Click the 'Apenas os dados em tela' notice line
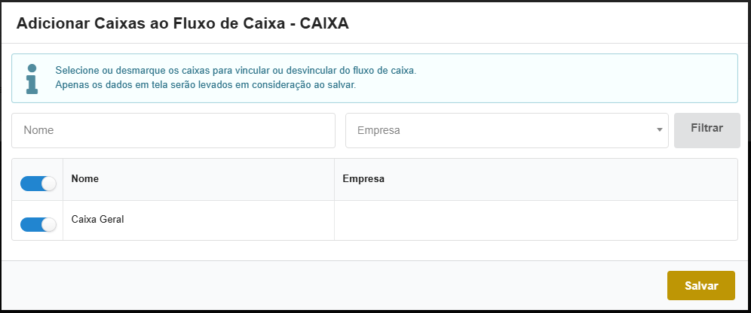751x313 pixels. pos(205,84)
